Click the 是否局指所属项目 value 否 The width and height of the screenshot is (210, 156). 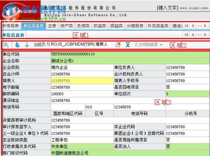coord(187,140)
